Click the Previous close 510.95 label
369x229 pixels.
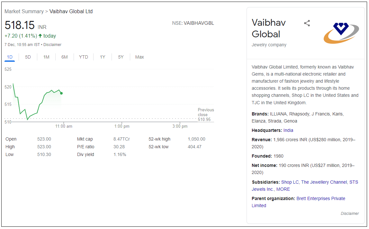coord(206,114)
